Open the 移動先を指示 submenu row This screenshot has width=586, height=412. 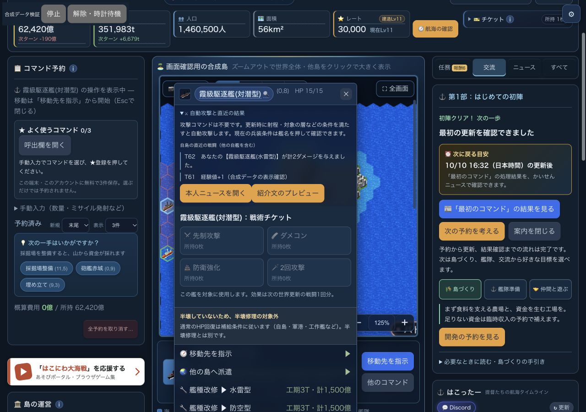[266, 354]
